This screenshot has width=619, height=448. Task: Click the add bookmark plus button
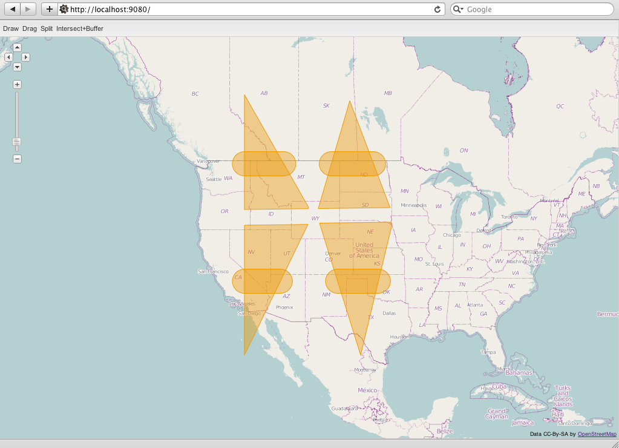pyautogui.click(x=50, y=9)
